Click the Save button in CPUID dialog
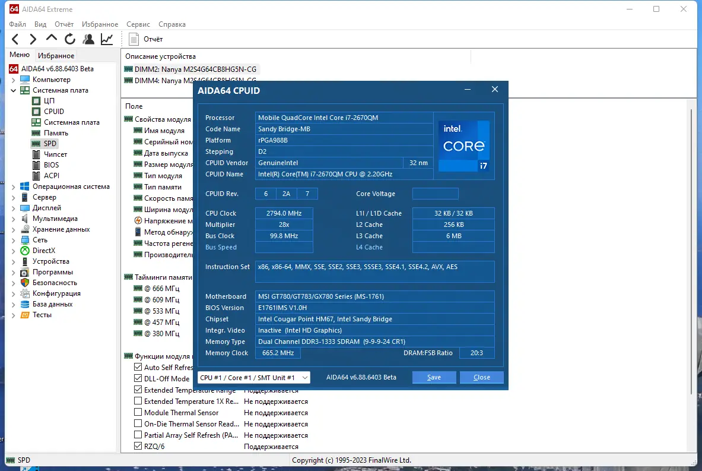702x471 pixels. pos(434,378)
